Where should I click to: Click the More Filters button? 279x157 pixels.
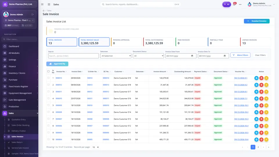(240, 55)
